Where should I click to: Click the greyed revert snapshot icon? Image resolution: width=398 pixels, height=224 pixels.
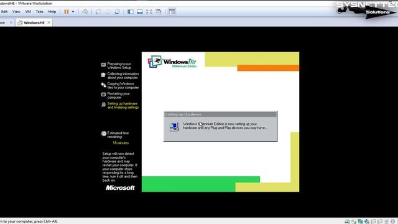pyautogui.click(x=108, y=12)
